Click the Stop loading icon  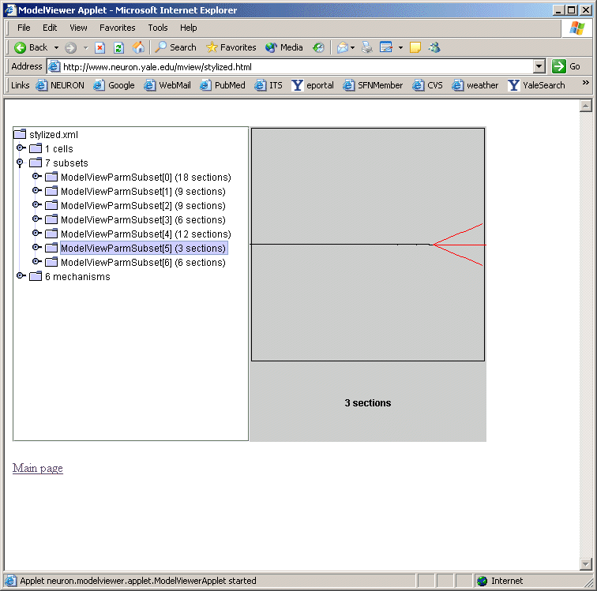click(100, 47)
